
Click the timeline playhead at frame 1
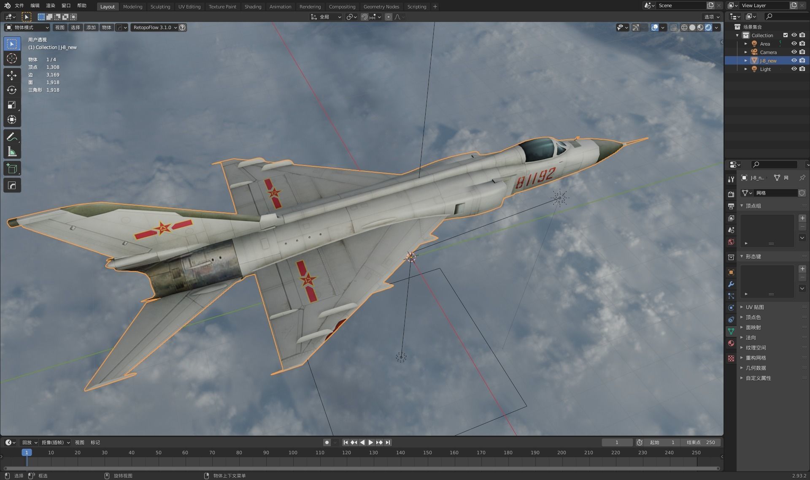27,453
